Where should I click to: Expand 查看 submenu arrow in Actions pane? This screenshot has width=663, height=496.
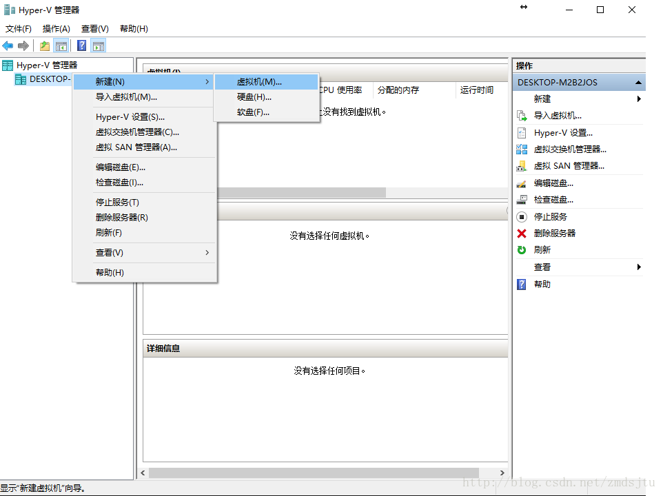click(x=639, y=267)
